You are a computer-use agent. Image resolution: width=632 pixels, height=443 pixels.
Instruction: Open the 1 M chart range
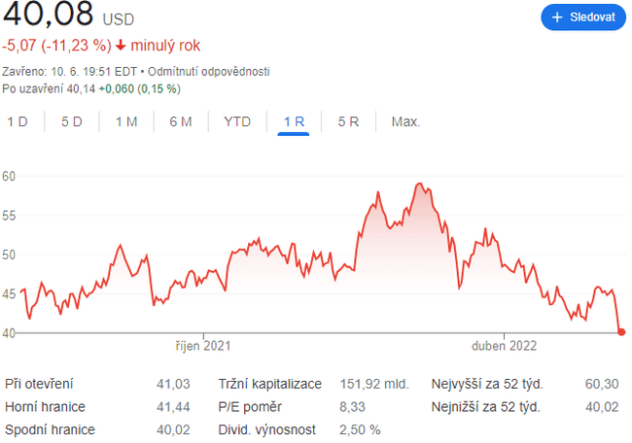(126, 121)
